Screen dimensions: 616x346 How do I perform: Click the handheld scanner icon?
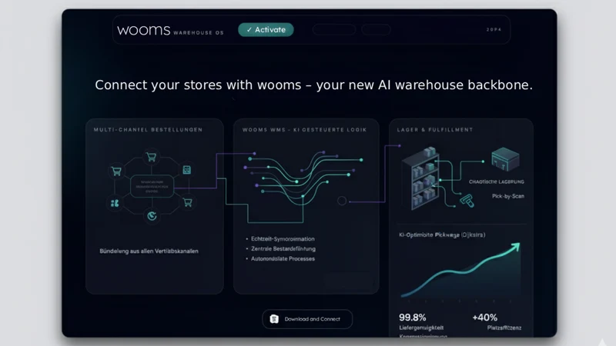467,201
